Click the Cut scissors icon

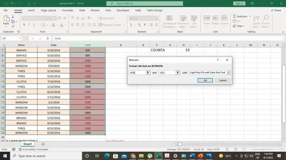pyautogui.click(x=13, y=17)
